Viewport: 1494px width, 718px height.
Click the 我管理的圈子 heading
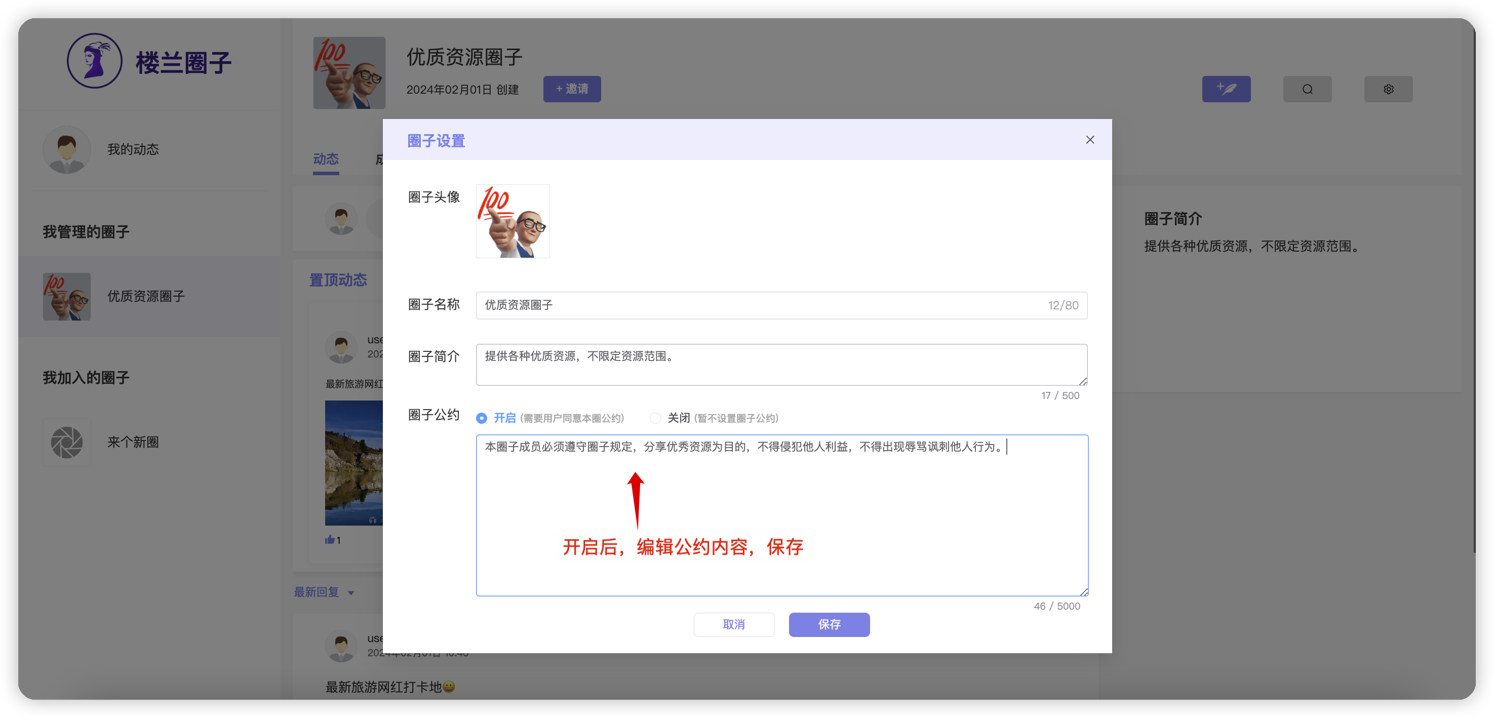click(x=86, y=232)
